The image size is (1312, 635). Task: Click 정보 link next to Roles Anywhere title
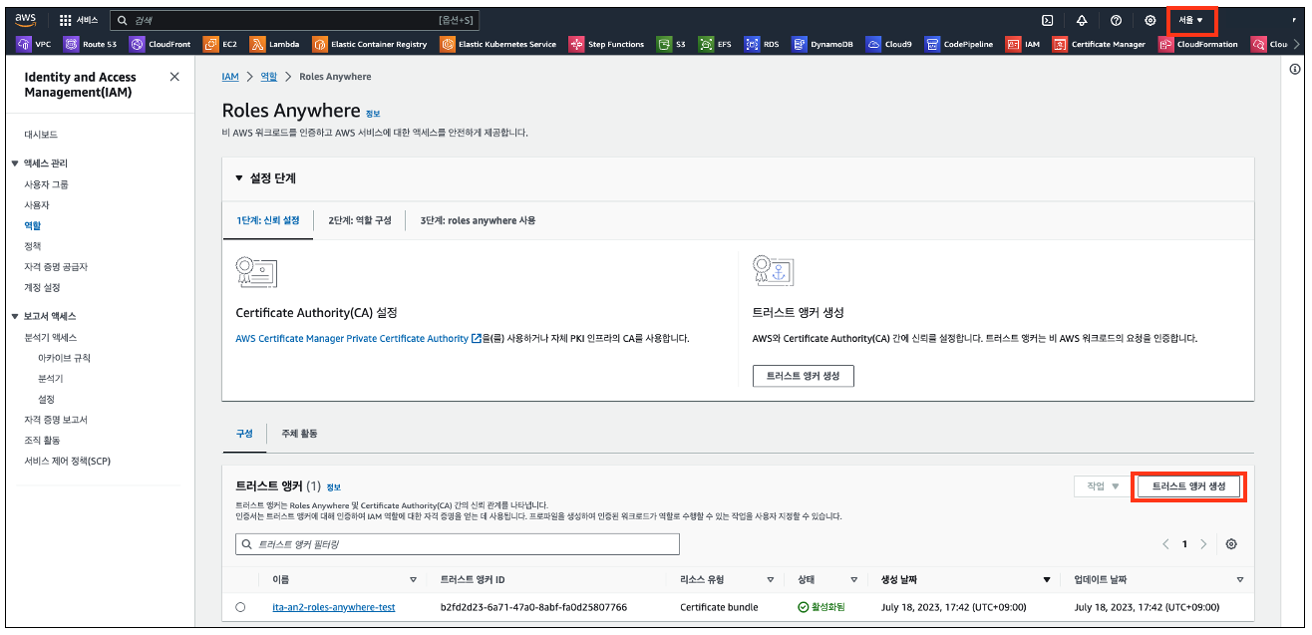(373, 114)
